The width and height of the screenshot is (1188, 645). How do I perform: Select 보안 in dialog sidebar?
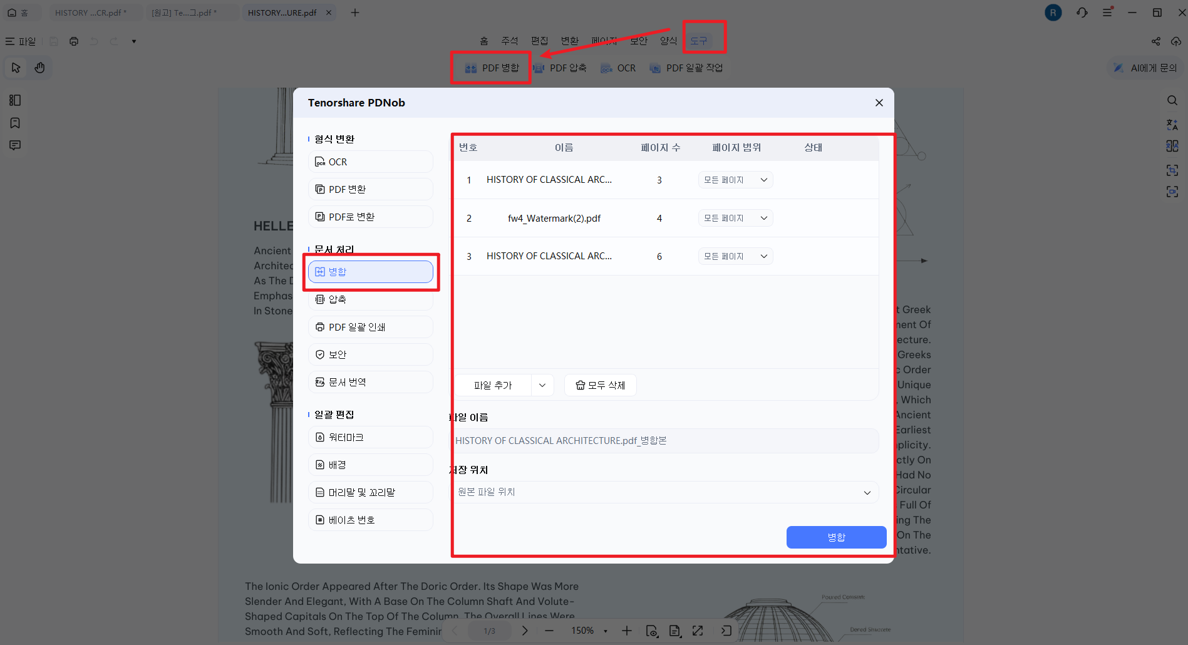(x=371, y=354)
